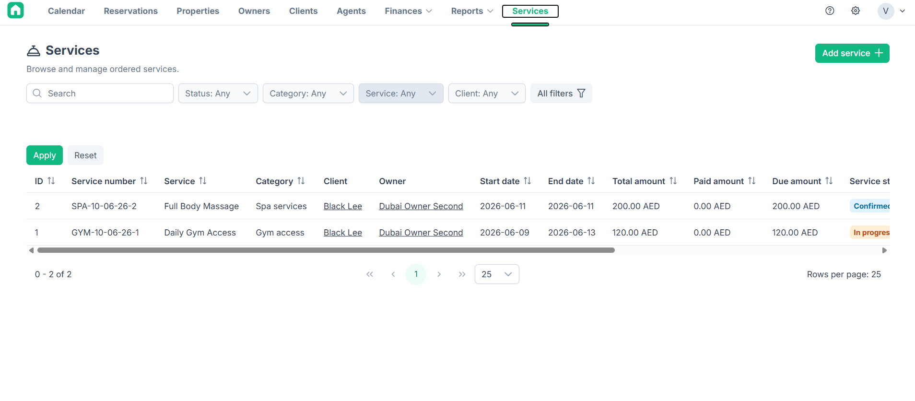Click the SPA-10-06-26-2 service number cell
Viewport: 915px width, 401px height.
click(104, 206)
